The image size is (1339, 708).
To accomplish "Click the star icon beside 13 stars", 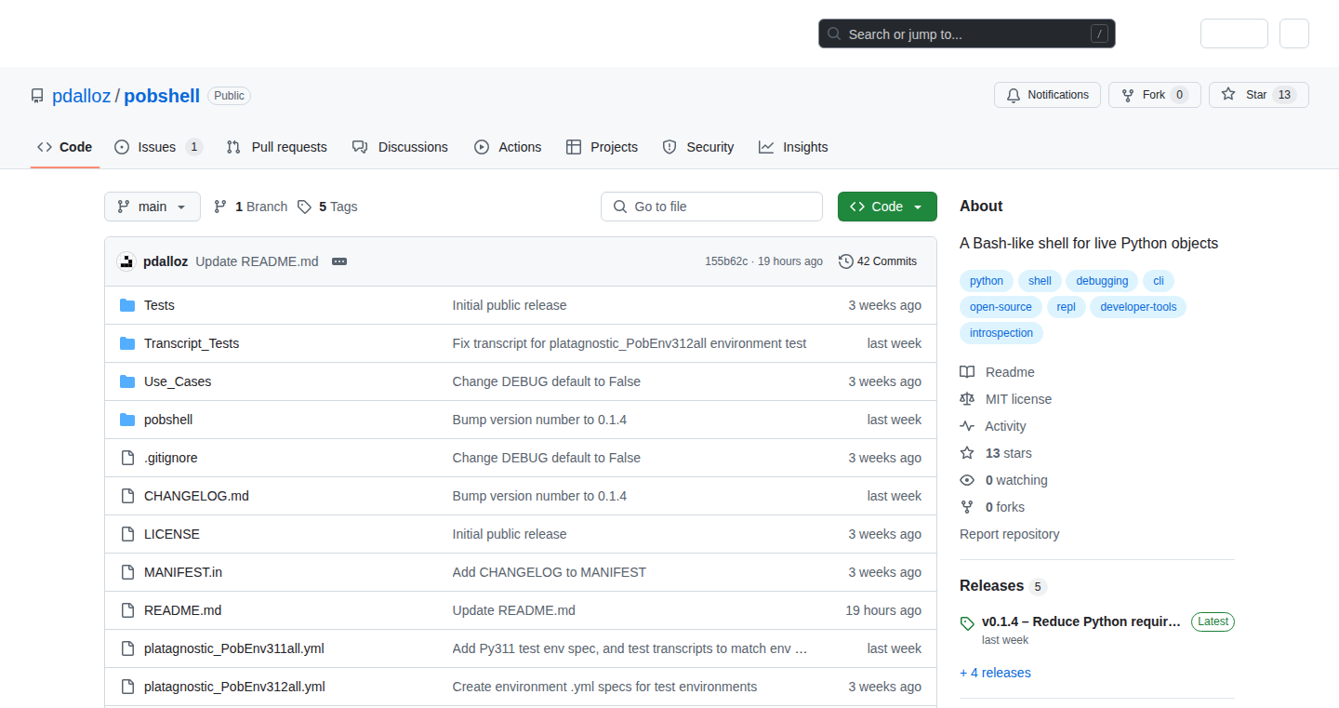I will (x=967, y=453).
